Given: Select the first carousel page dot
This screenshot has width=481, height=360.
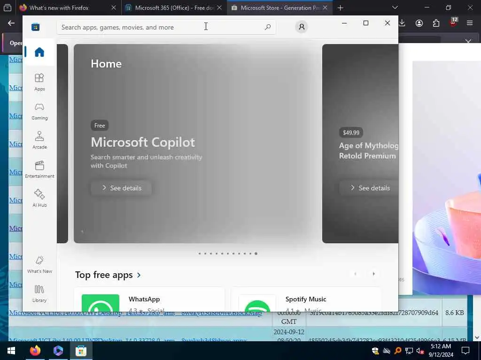Looking at the screenshot, I should coord(200,254).
